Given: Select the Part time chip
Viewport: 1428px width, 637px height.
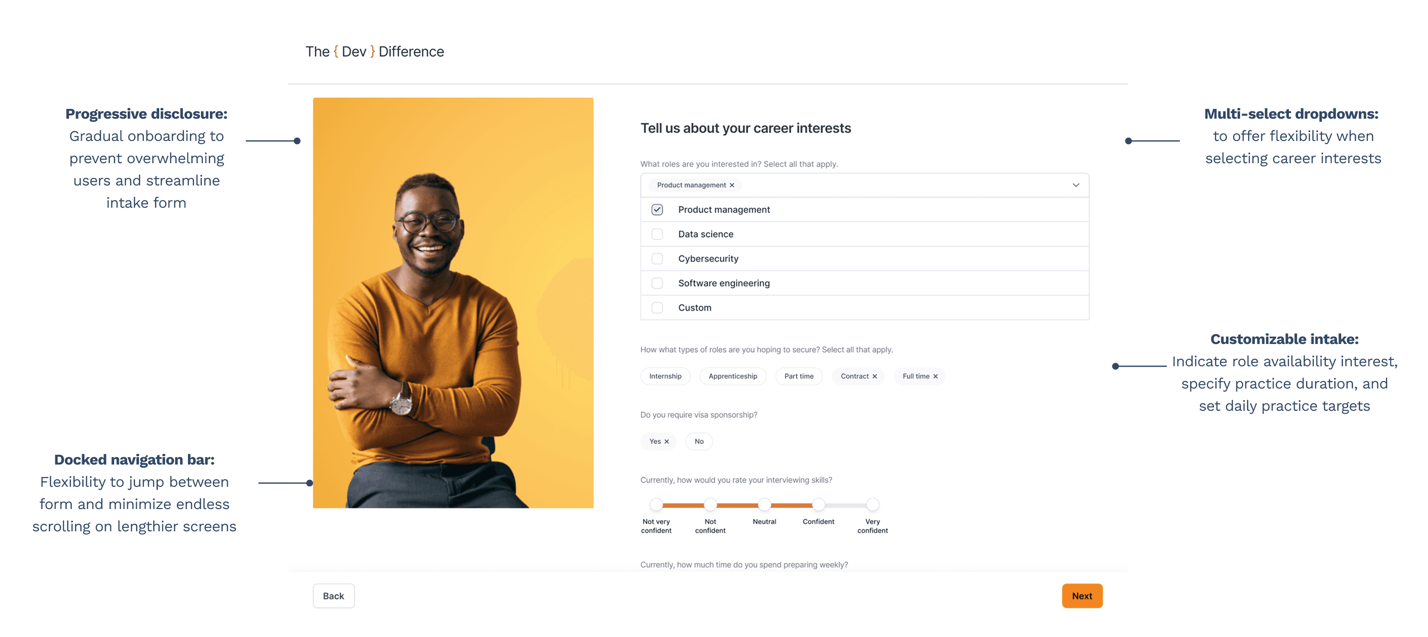Looking at the screenshot, I should 799,376.
